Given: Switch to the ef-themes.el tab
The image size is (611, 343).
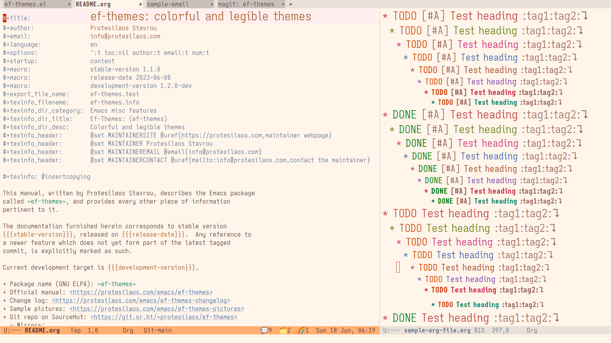Looking at the screenshot, I should click(x=25, y=4).
